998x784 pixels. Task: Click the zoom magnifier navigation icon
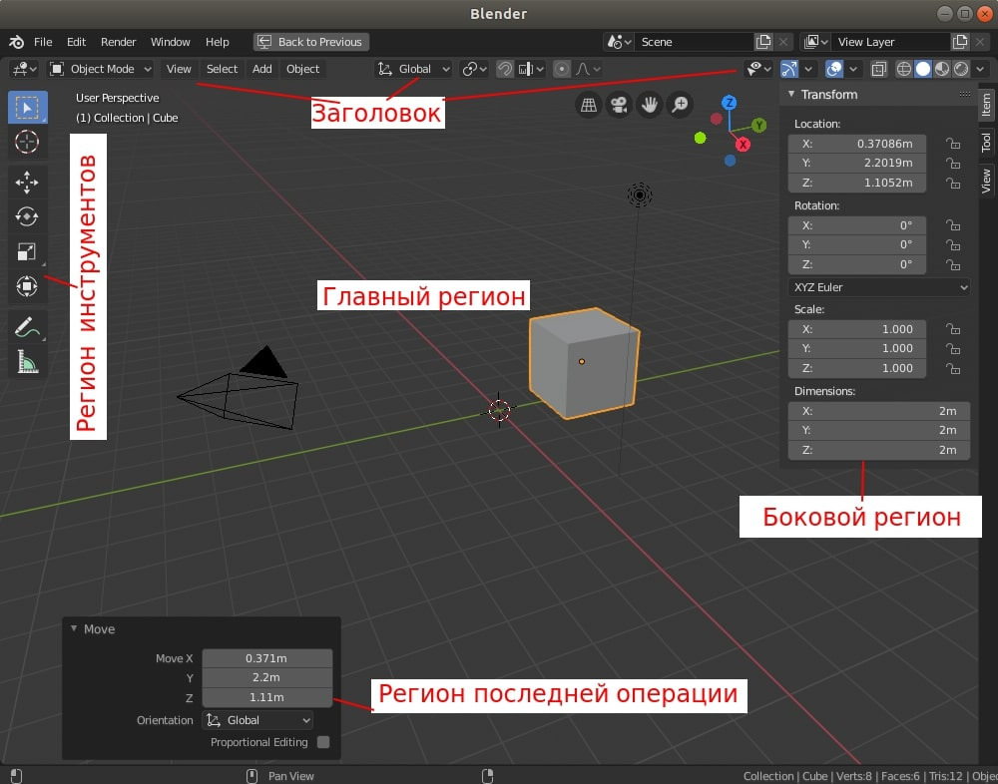click(x=680, y=105)
